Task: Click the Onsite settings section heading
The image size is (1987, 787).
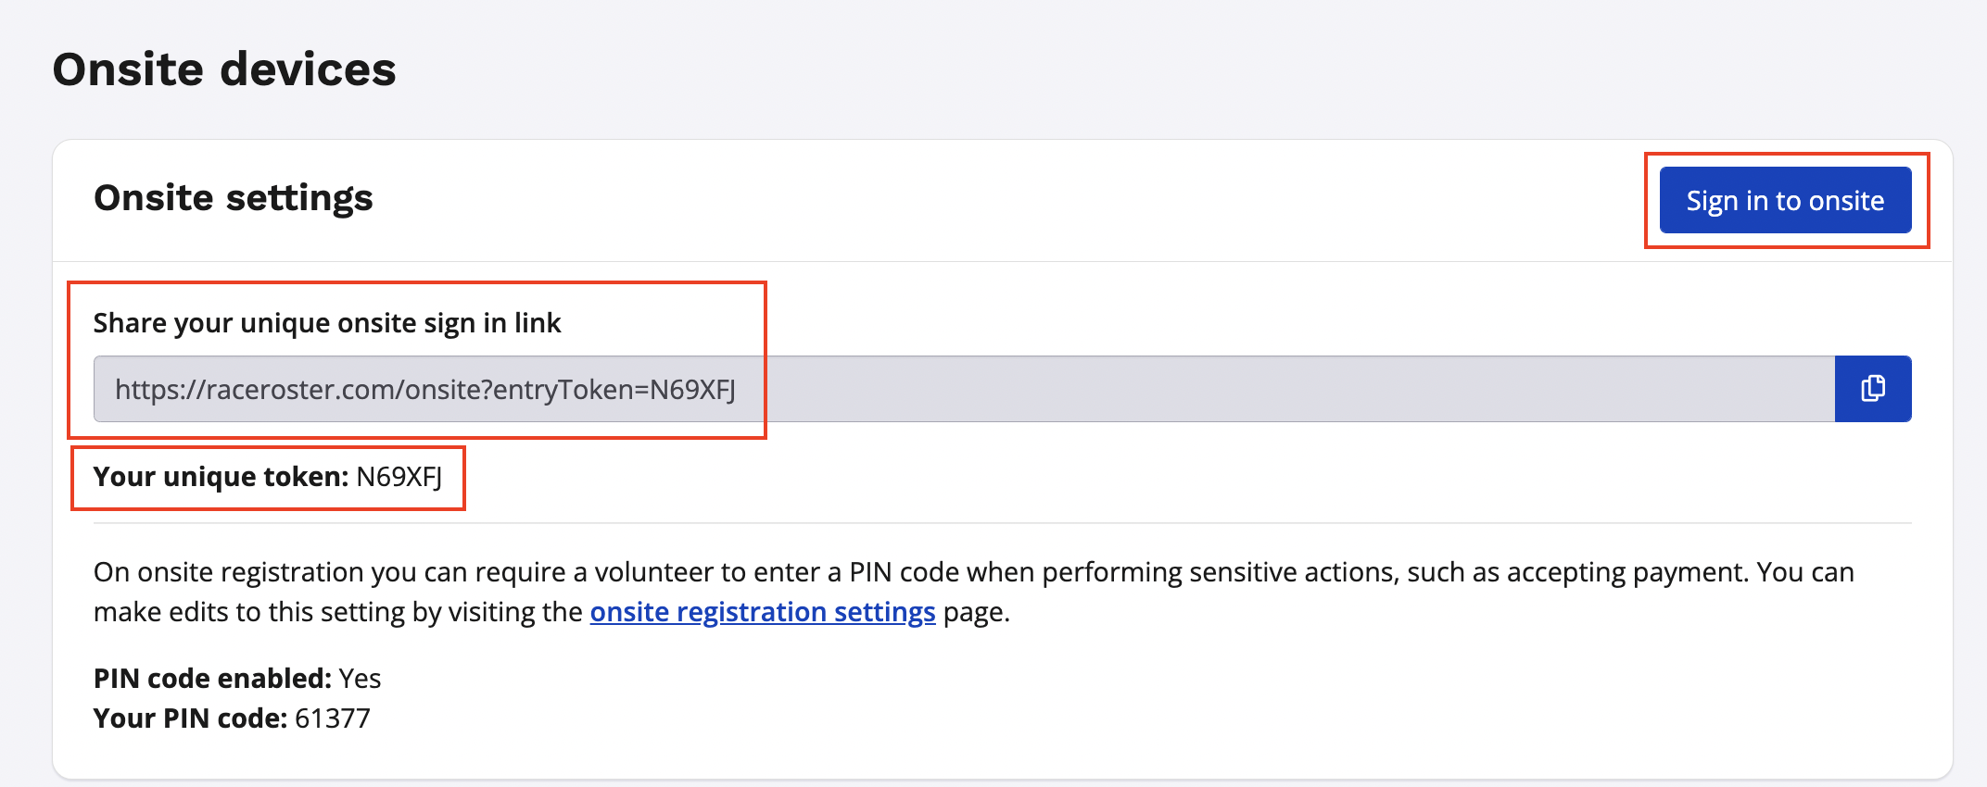Action: point(234,198)
